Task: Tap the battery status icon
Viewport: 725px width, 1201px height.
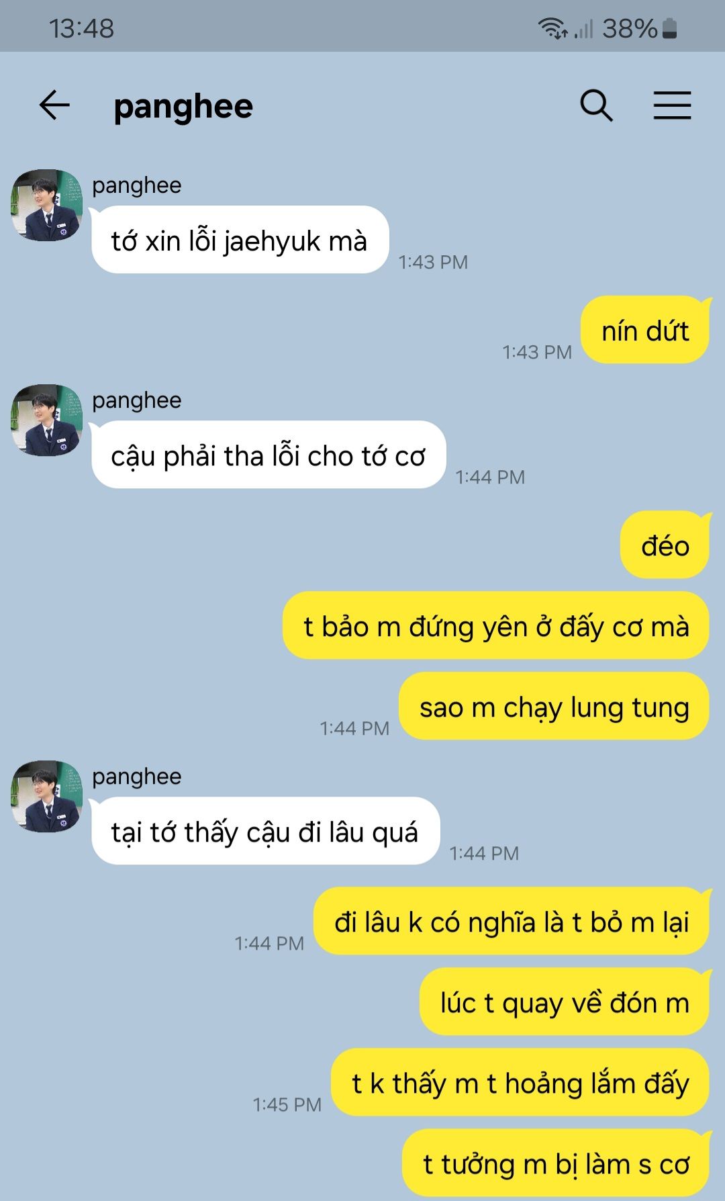Action: (669, 28)
